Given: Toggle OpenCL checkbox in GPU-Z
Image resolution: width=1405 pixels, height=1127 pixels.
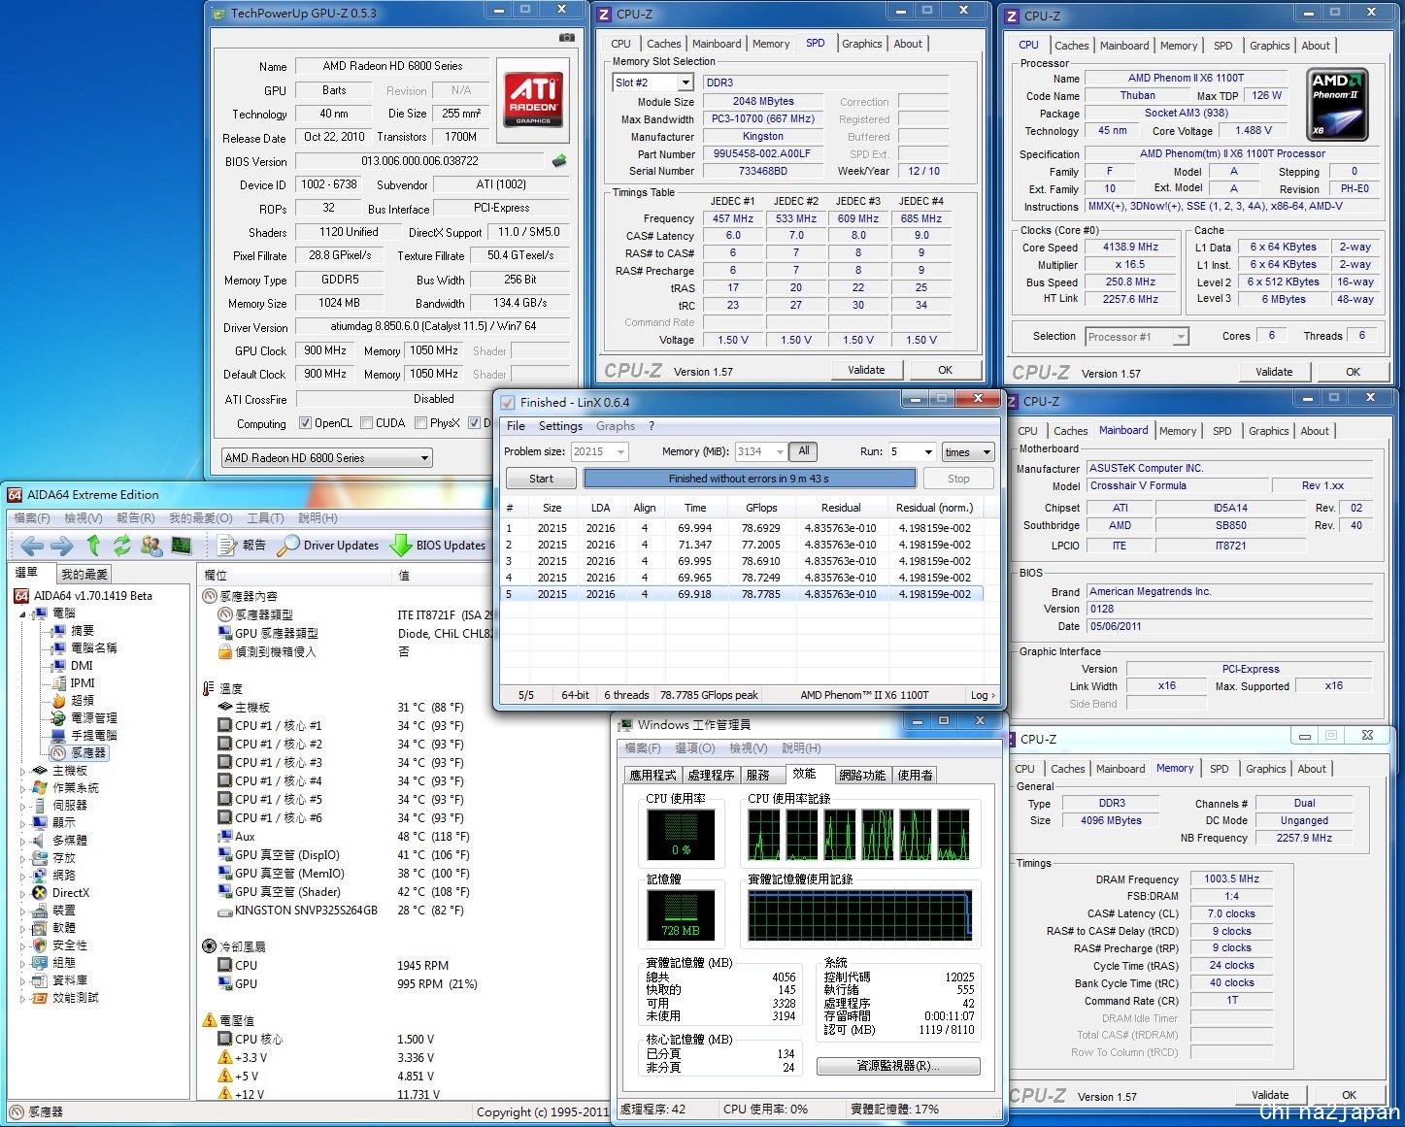Looking at the screenshot, I should (306, 423).
